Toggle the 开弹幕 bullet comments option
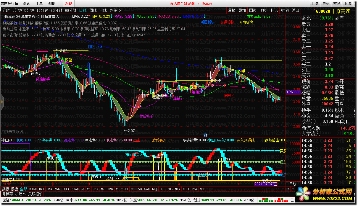This screenshot has height=206, width=358. 8,194
